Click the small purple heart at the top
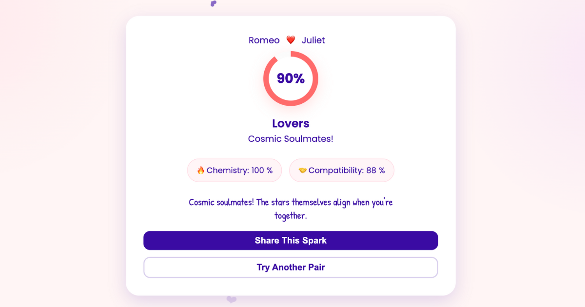 (214, 4)
